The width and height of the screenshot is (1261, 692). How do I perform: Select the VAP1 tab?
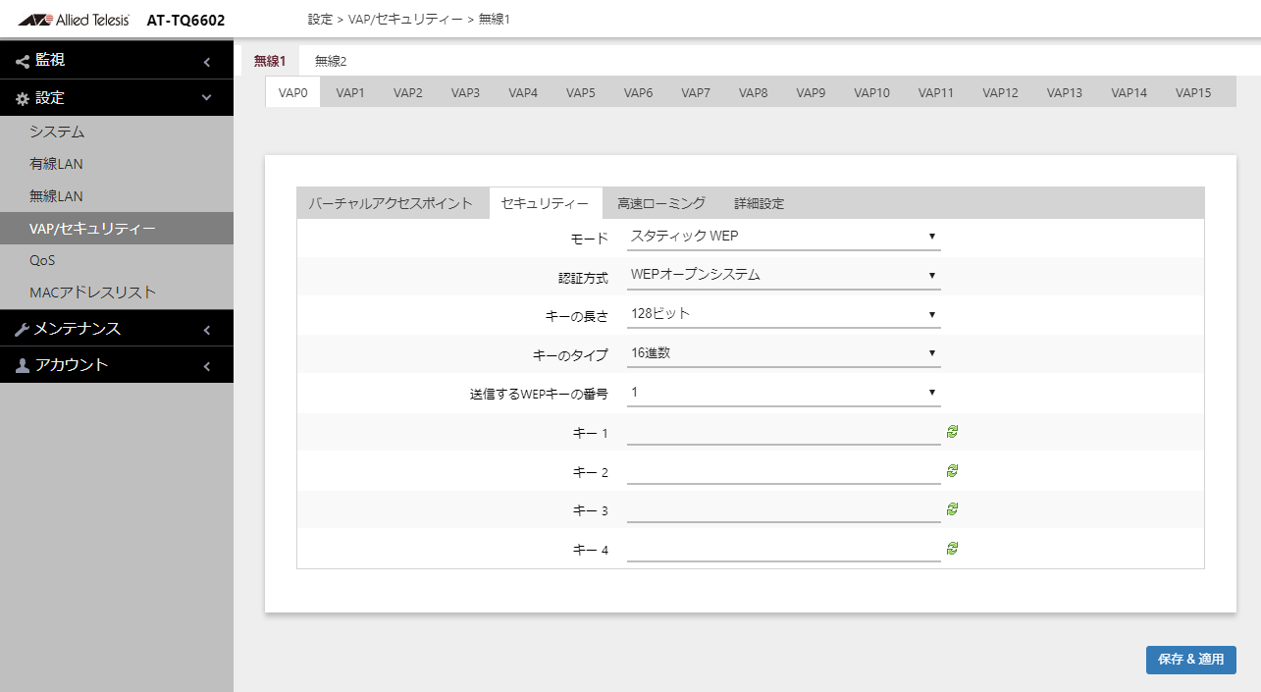(350, 93)
